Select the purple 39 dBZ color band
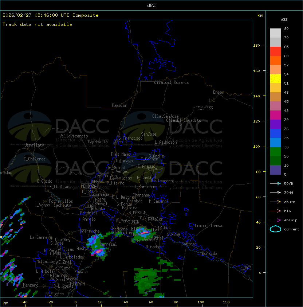 coord(275,124)
